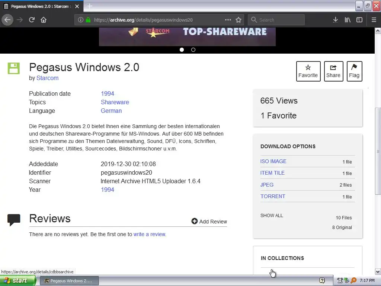The width and height of the screenshot is (381, 286).
Task: Click the vertical scrollbar thumb
Action: (x=378, y=151)
